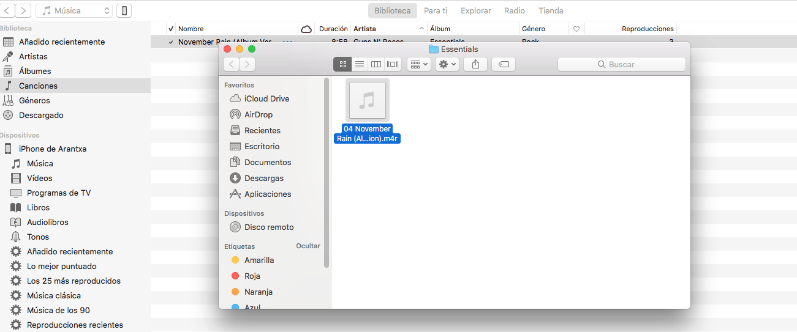Click the Disco remoto disc icon

point(235,227)
